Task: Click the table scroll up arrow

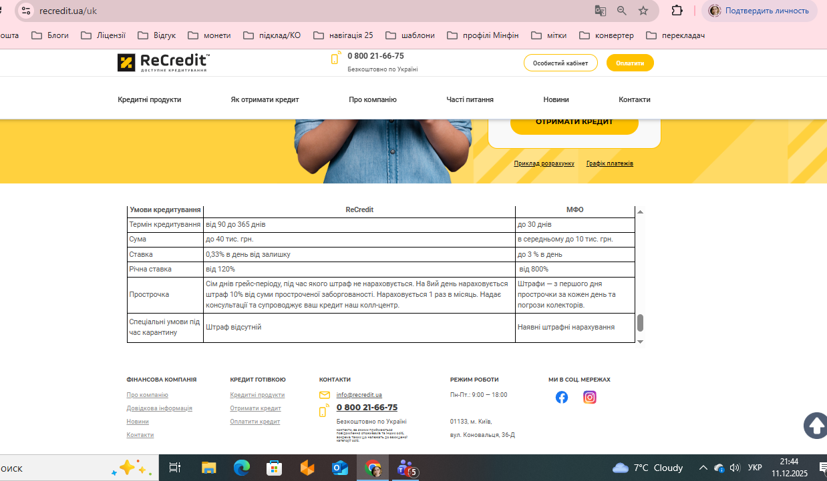Action: tap(640, 211)
